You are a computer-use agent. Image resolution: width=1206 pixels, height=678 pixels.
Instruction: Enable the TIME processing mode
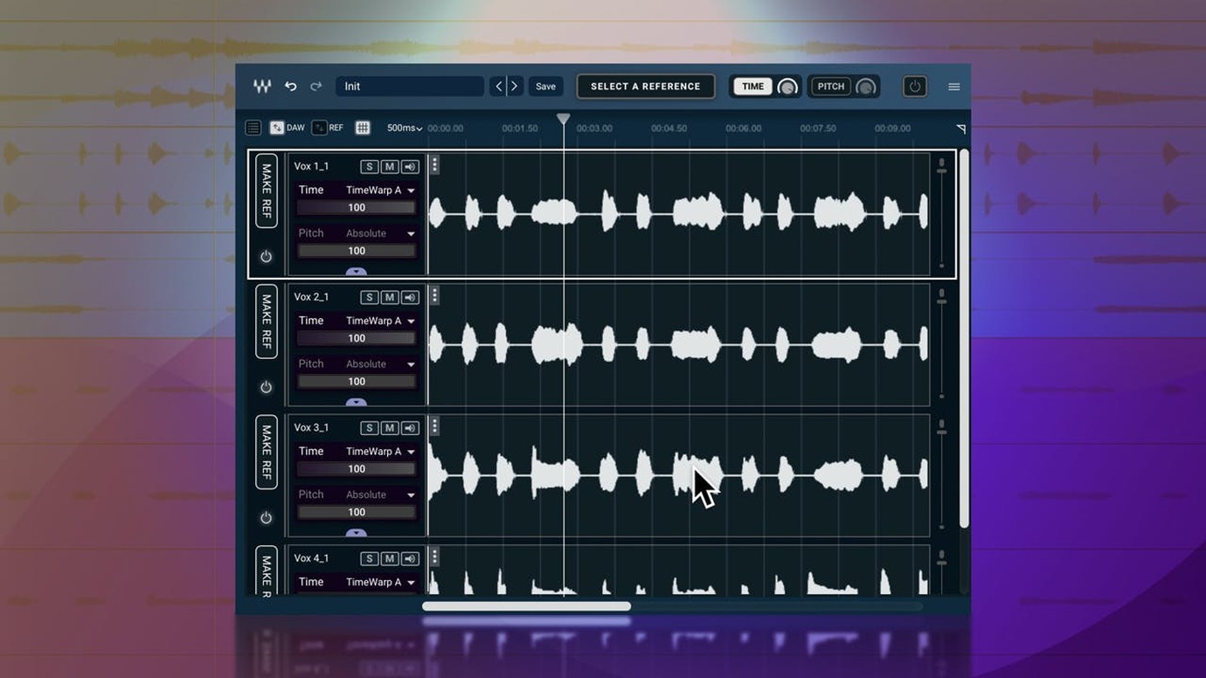point(752,86)
